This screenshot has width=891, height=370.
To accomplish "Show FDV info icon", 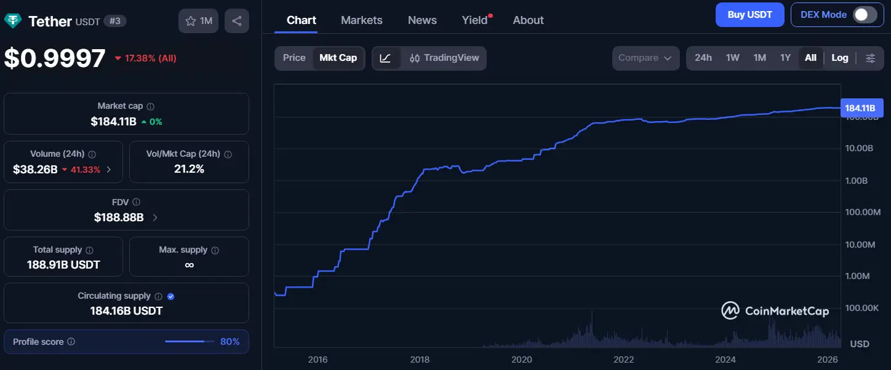I will click(136, 202).
